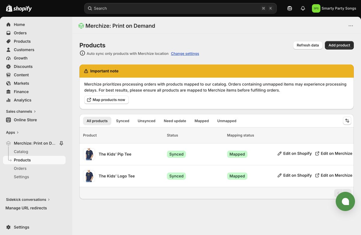Open the Sidekick assistant icon
The width and height of the screenshot is (361, 235).
point(290,8)
